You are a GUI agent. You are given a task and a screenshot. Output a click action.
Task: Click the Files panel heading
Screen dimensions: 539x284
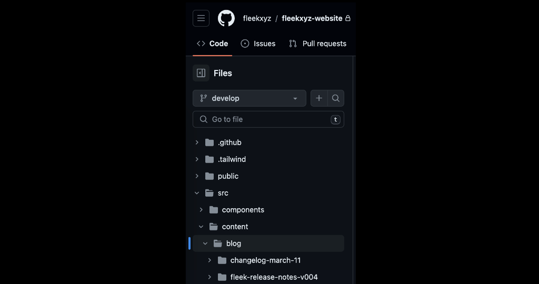click(223, 73)
